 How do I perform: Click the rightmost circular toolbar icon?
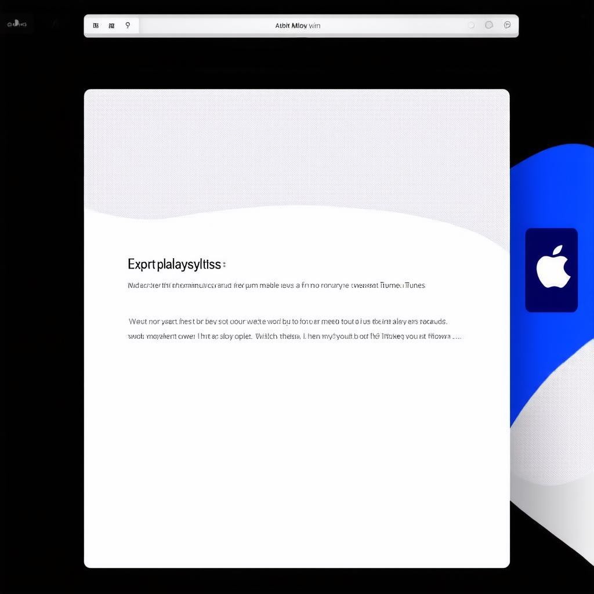coord(507,25)
